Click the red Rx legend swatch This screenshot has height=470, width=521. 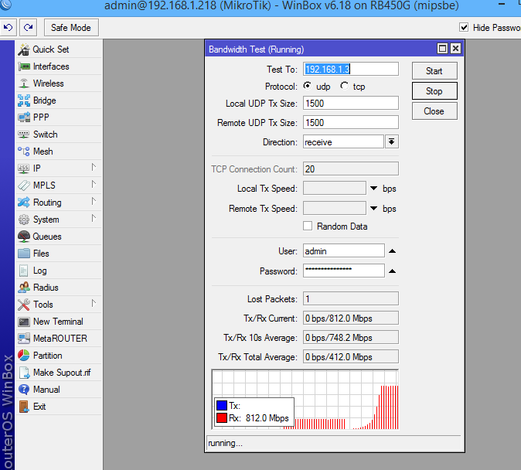click(x=222, y=417)
